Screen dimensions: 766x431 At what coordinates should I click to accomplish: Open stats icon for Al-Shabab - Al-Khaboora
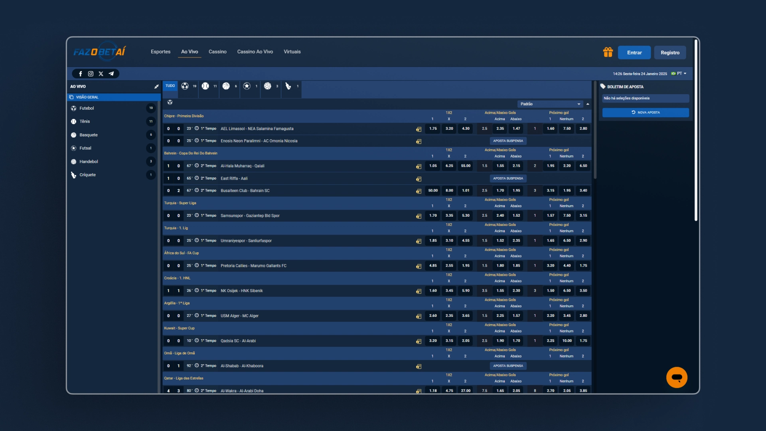[x=419, y=366]
